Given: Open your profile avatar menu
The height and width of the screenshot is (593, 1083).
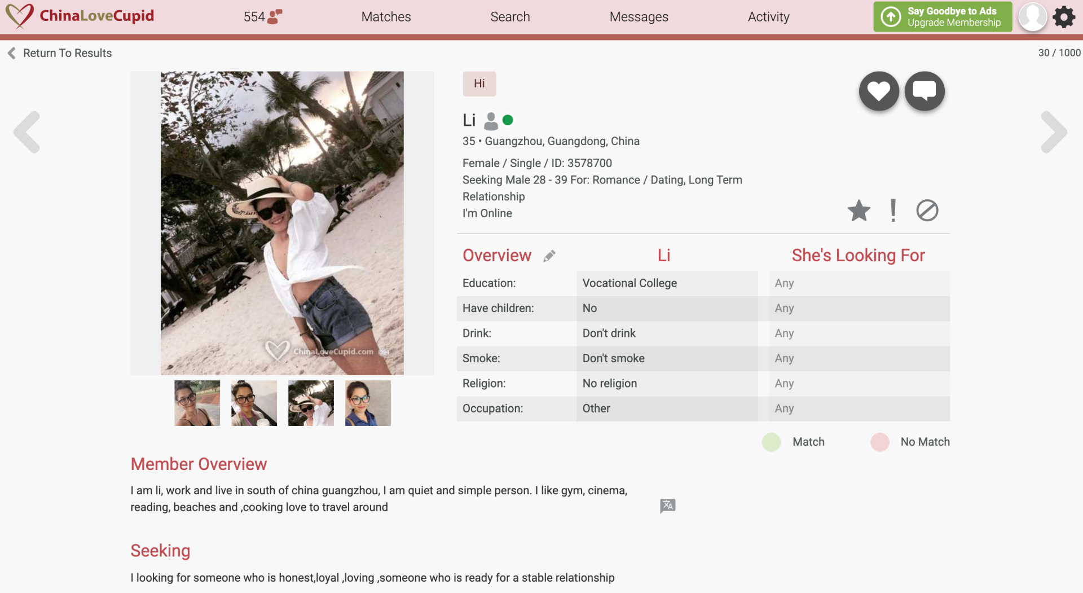Looking at the screenshot, I should (x=1032, y=16).
